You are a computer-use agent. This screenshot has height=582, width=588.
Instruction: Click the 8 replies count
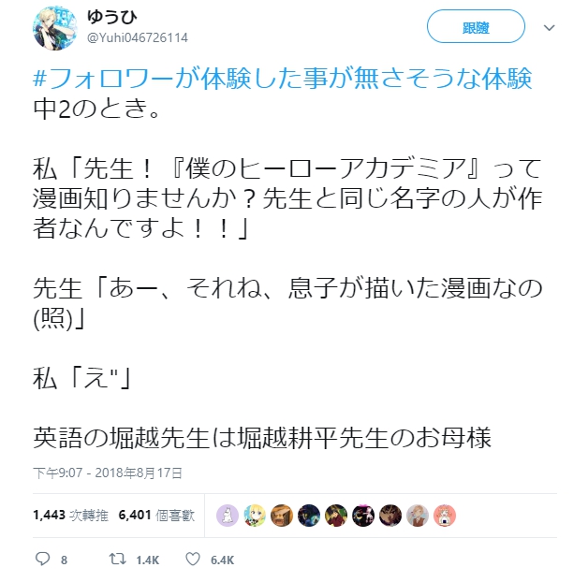pos(64,560)
